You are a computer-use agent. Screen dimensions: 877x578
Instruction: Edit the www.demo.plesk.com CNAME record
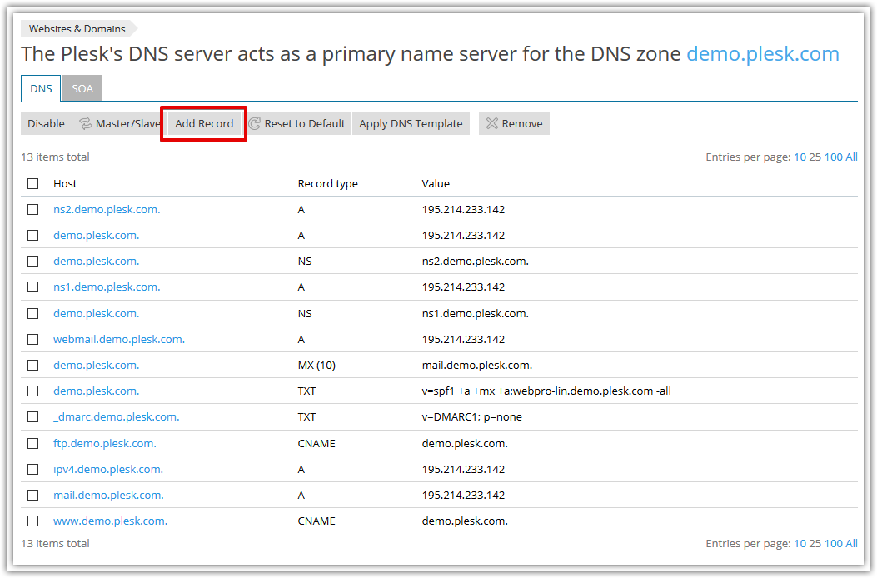pos(110,521)
